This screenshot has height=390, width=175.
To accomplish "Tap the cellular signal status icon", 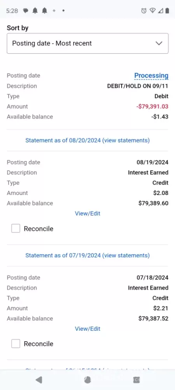I will (161, 11).
